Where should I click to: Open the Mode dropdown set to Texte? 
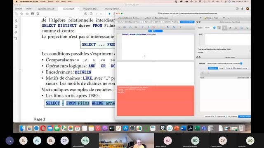coord(210,28)
